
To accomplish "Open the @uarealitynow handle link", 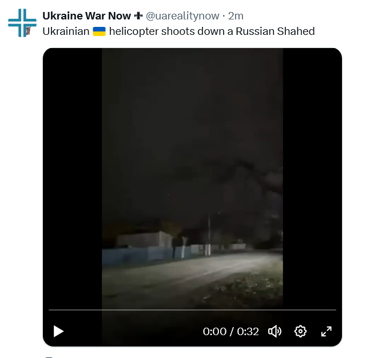I will (182, 16).
